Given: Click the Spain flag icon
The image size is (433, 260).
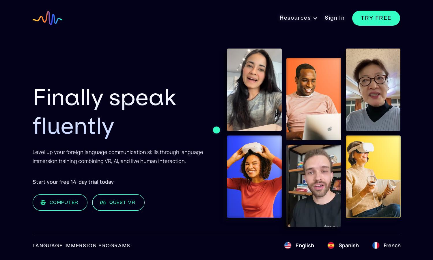Looking at the screenshot, I should point(331,246).
